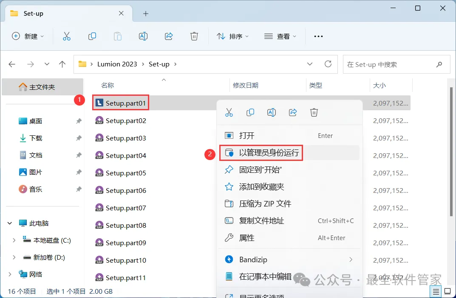Click the Setup.part09 RAR file icon
The image size is (456, 298).
[99, 243]
